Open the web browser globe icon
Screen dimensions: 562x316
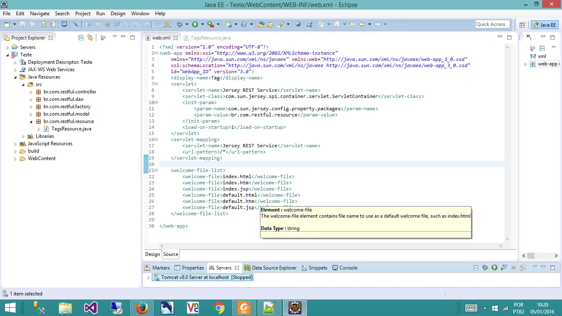tap(298, 25)
